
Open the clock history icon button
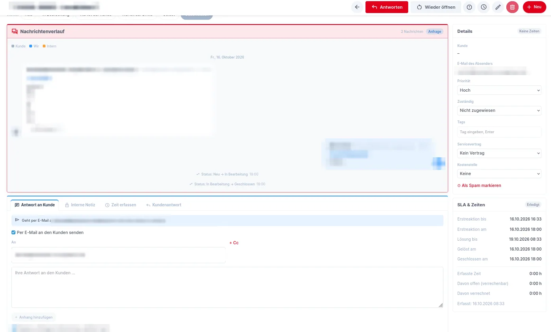tap(484, 7)
